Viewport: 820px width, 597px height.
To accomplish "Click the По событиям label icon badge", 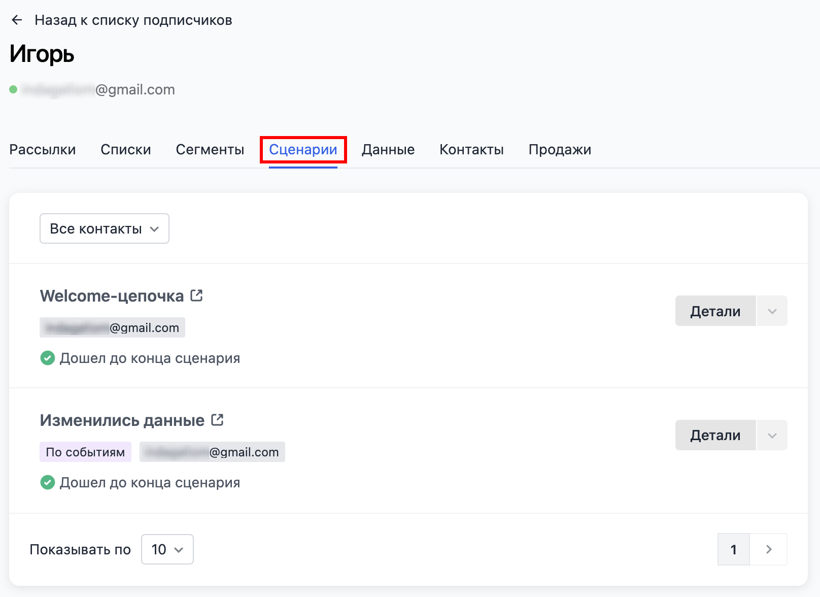I will (x=85, y=452).
